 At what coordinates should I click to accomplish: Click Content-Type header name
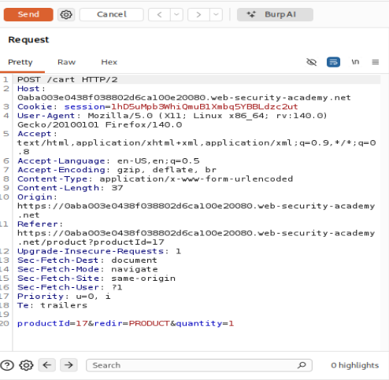52,179
